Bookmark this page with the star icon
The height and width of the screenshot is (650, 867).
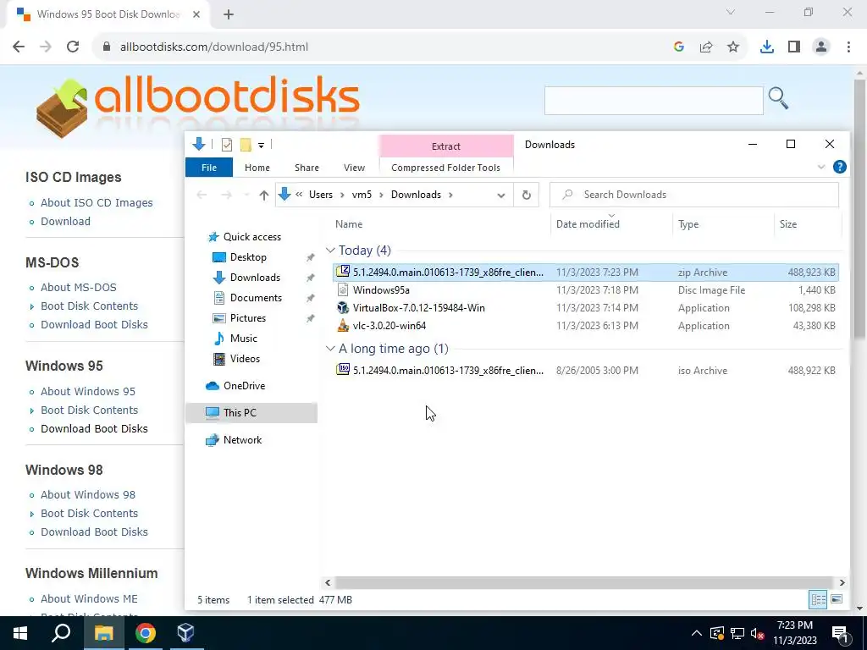[733, 47]
